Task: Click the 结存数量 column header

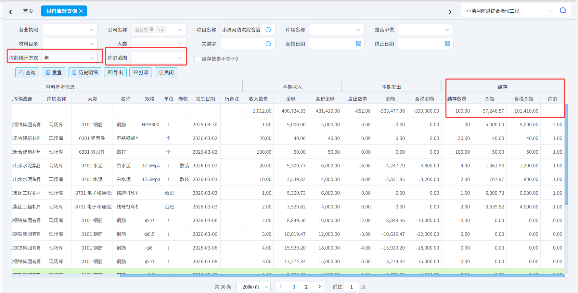Action: [457, 99]
